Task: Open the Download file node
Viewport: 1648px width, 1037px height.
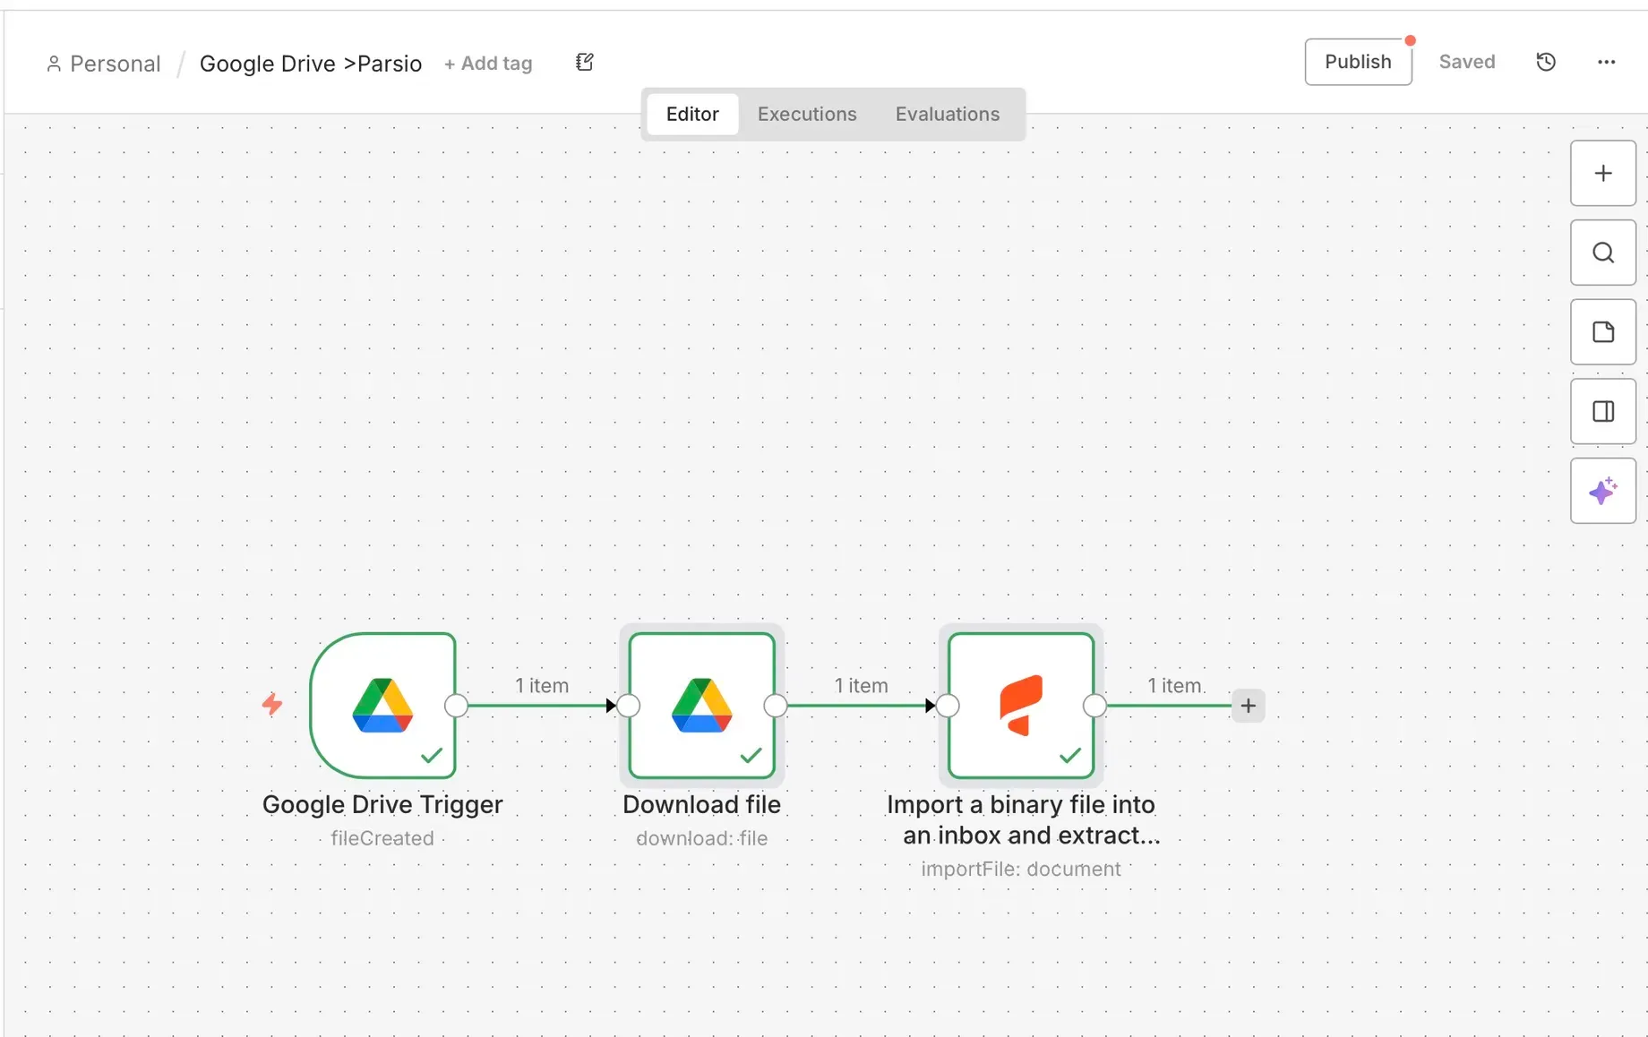Action: tap(701, 706)
